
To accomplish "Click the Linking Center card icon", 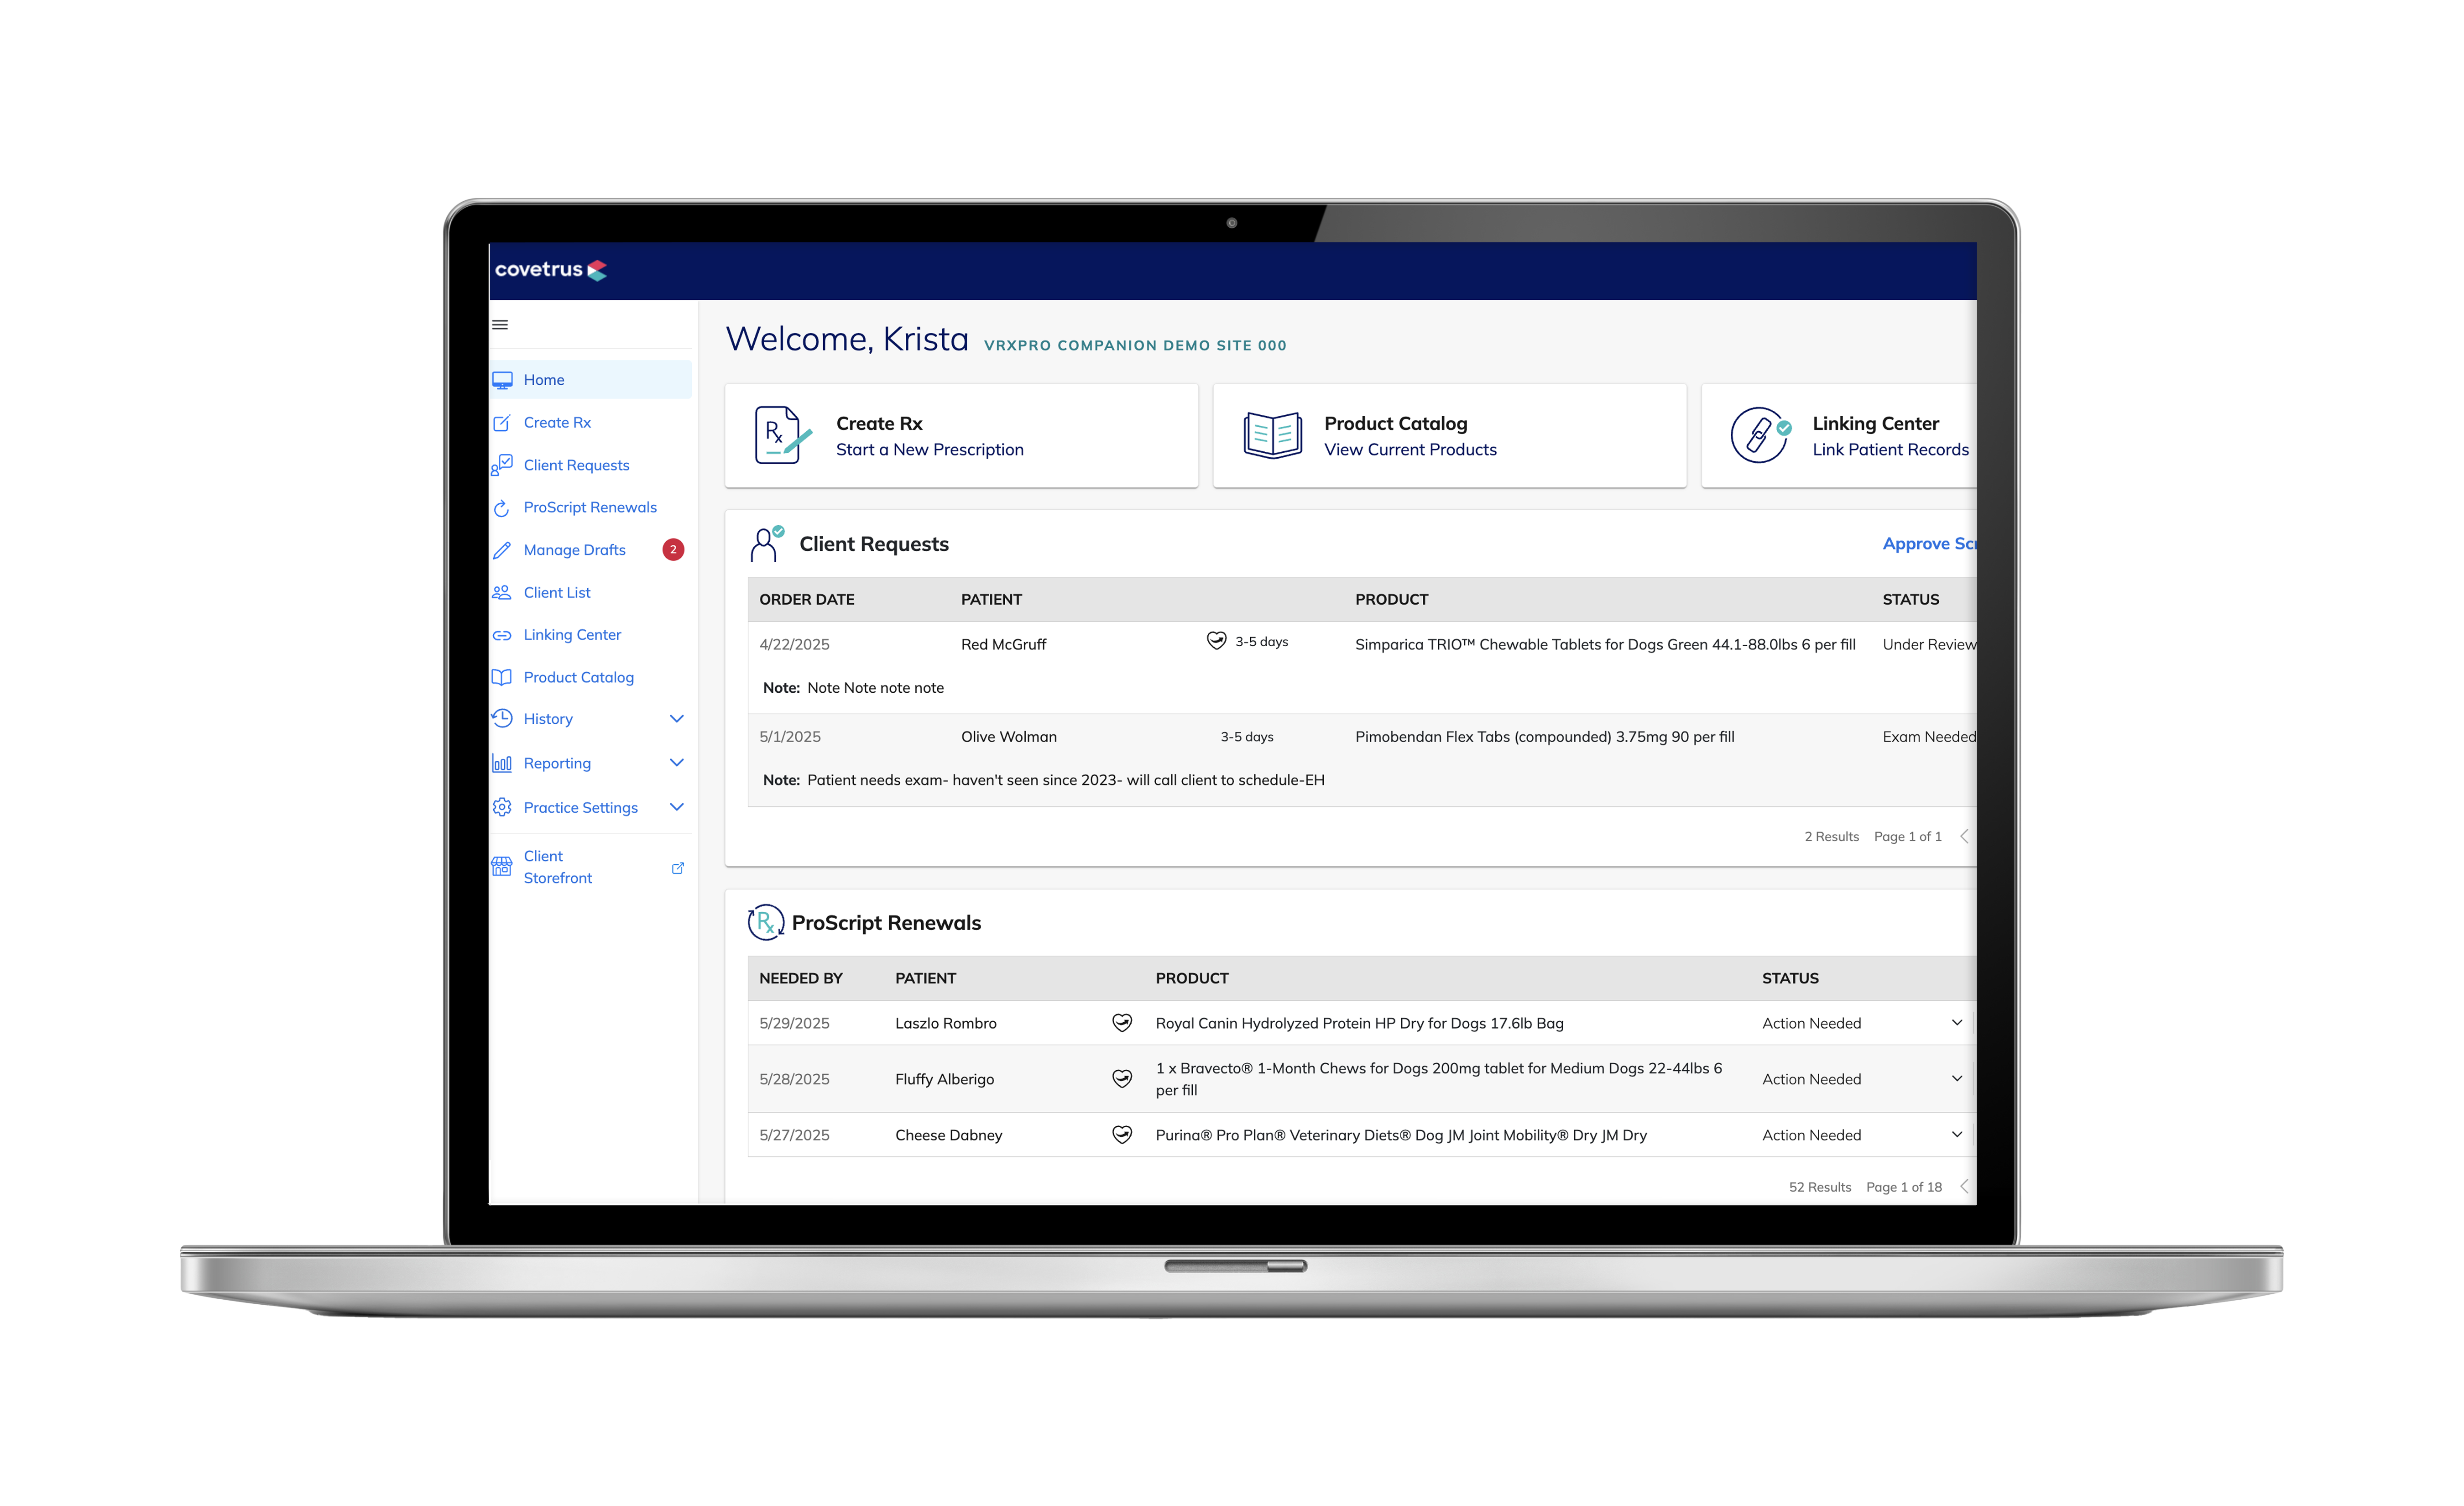I will [x=1760, y=435].
